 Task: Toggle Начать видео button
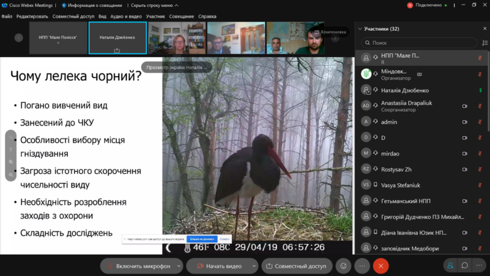[x=219, y=266]
